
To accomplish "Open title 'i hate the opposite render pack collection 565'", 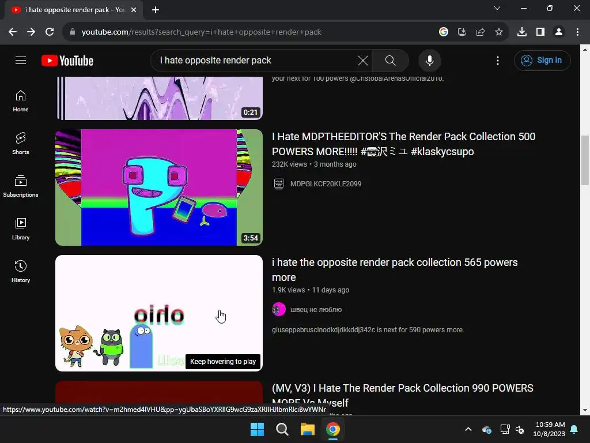I will pyautogui.click(x=395, y=270).
